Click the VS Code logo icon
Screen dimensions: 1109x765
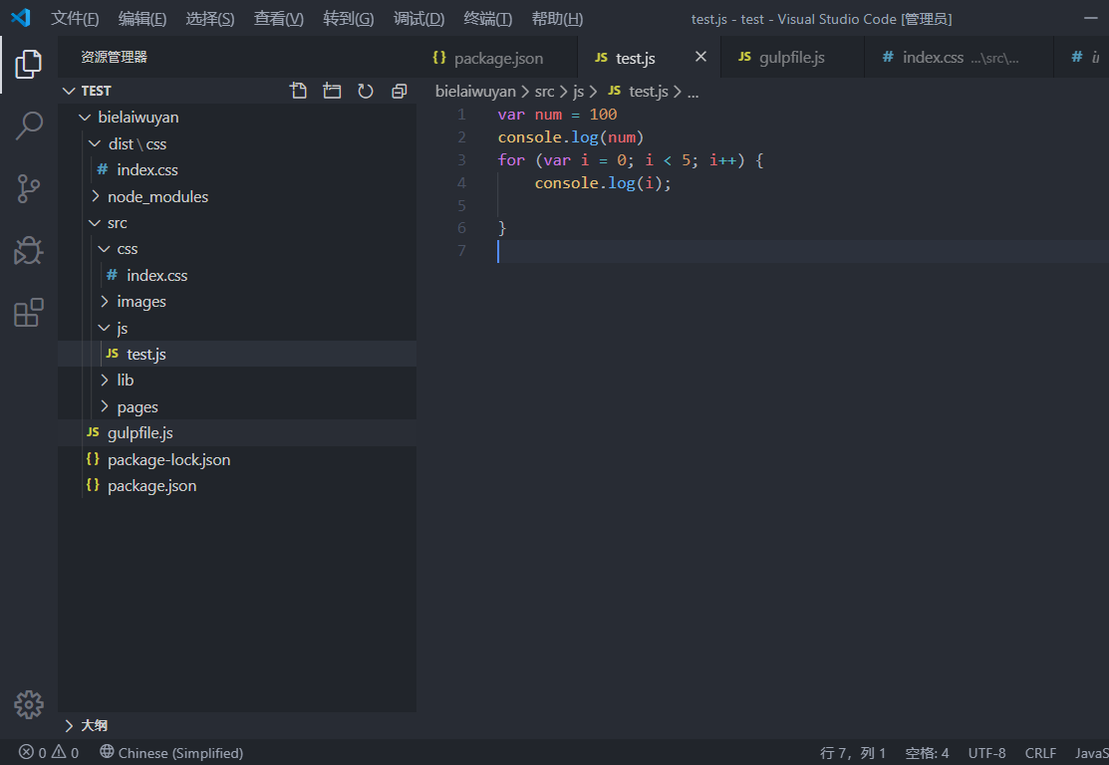tap(21, 18)
